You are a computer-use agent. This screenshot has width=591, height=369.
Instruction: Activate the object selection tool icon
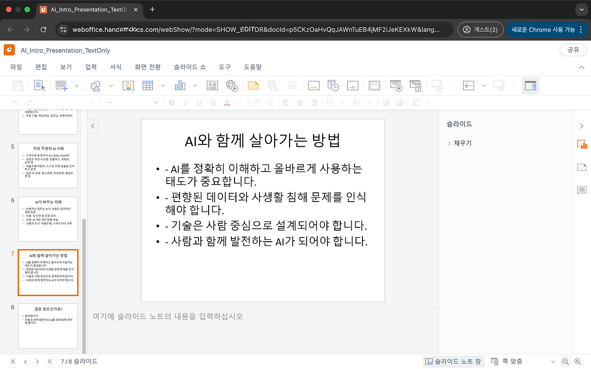click(40, 85)
